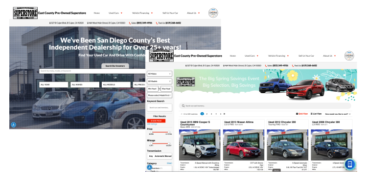The height and width of the screenshot is (183, 367).
Task: Tap the mobile phone chat icon
Action: coord(350,164)
